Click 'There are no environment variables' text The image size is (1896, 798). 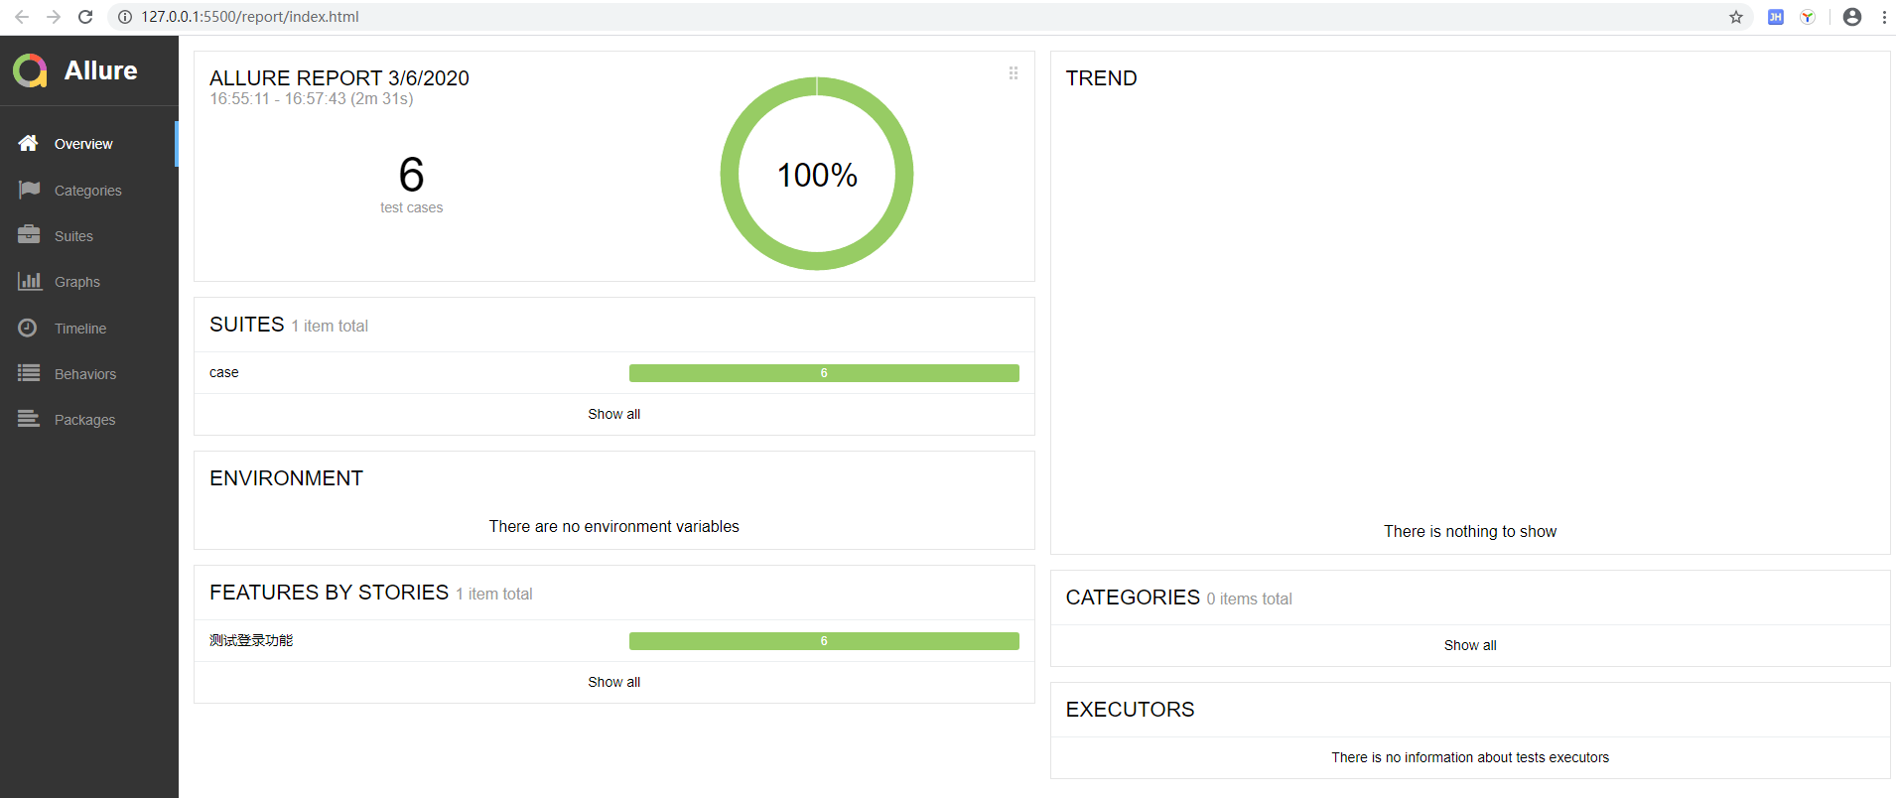[x=613, y=527]
